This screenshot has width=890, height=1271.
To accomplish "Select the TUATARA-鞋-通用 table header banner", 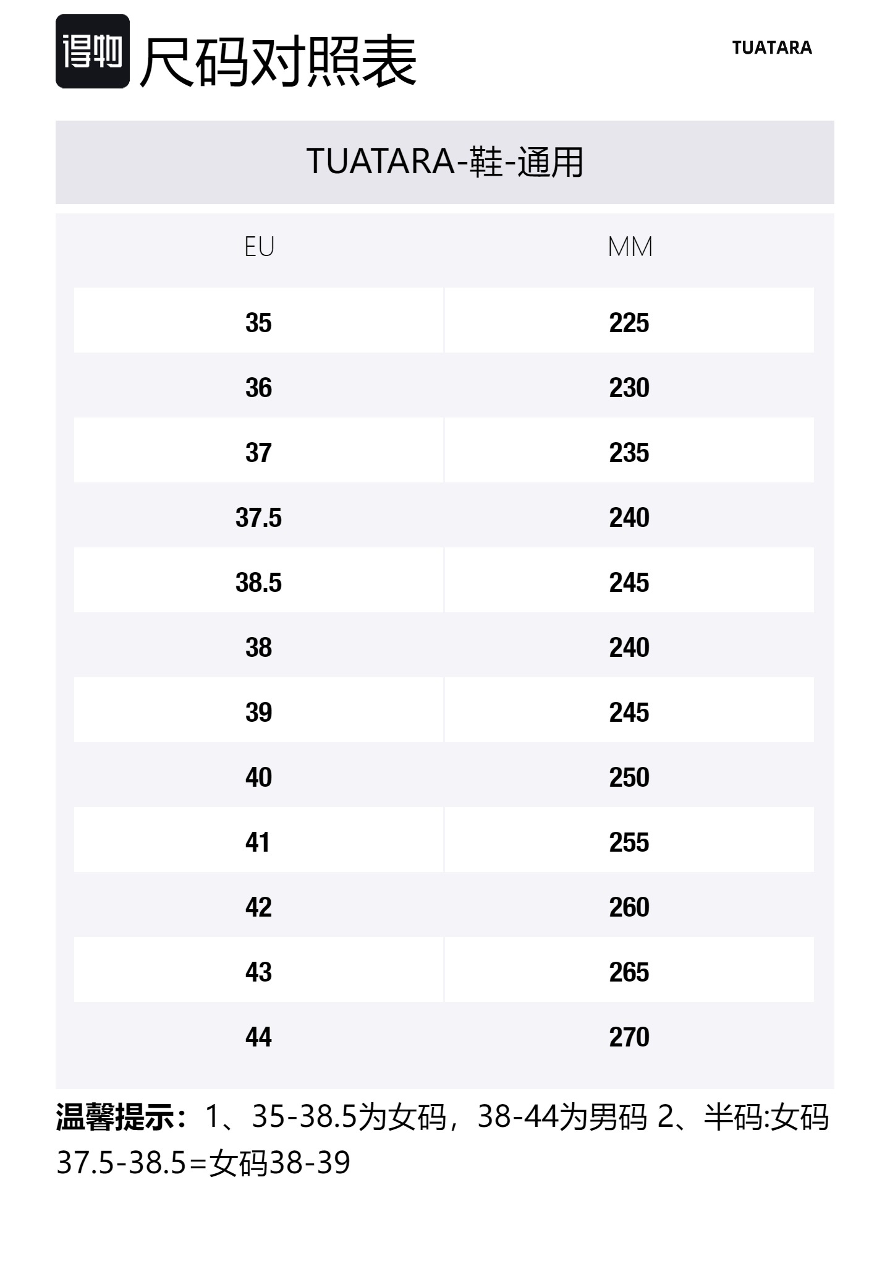I will pos(444,162).
